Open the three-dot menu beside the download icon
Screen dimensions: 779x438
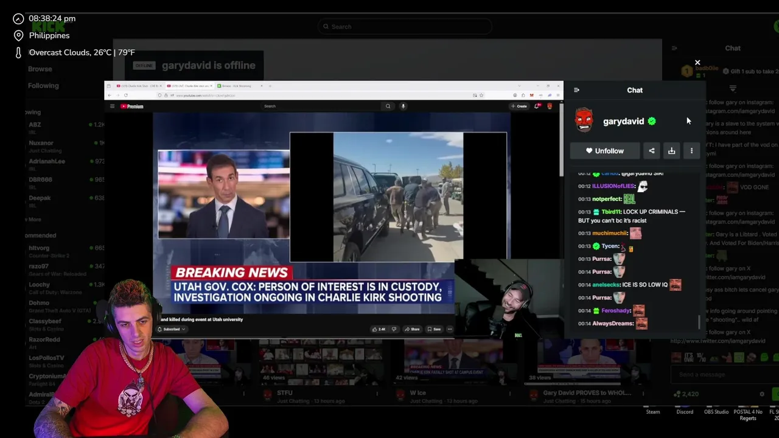691,151
